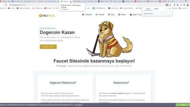Switch to the YouTube Channel tab
Screen dimensions: 190x107
pos(140,1)
